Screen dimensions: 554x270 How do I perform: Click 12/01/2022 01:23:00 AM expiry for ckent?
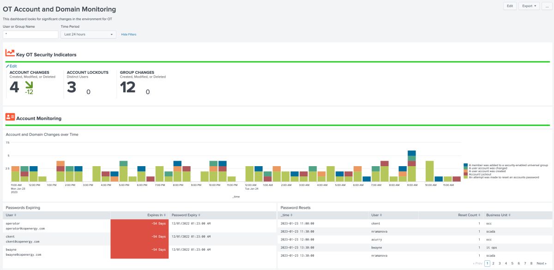coord(191,236)
